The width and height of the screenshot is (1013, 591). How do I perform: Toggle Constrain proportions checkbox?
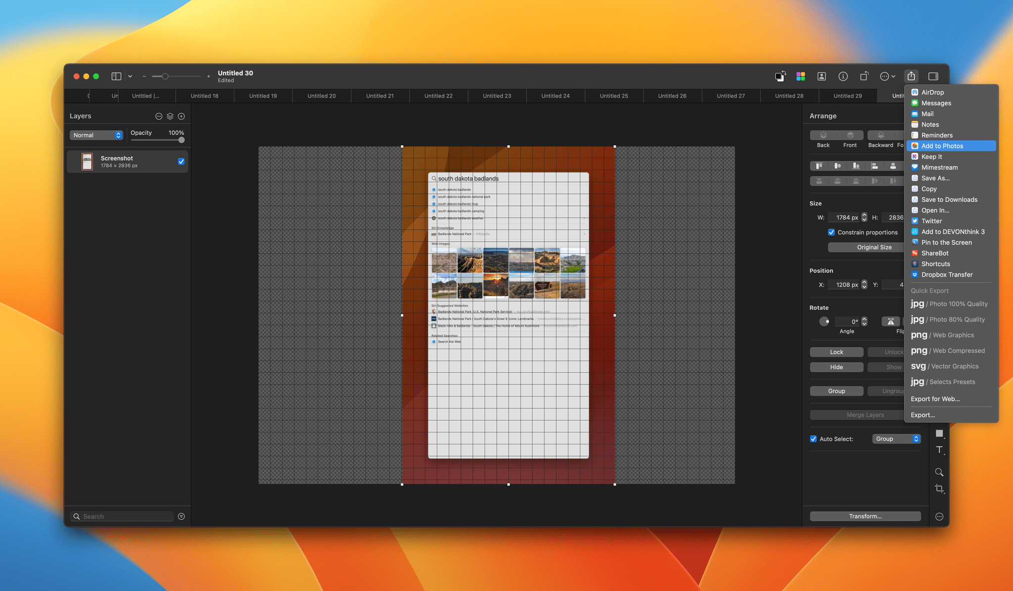(831, 232)
